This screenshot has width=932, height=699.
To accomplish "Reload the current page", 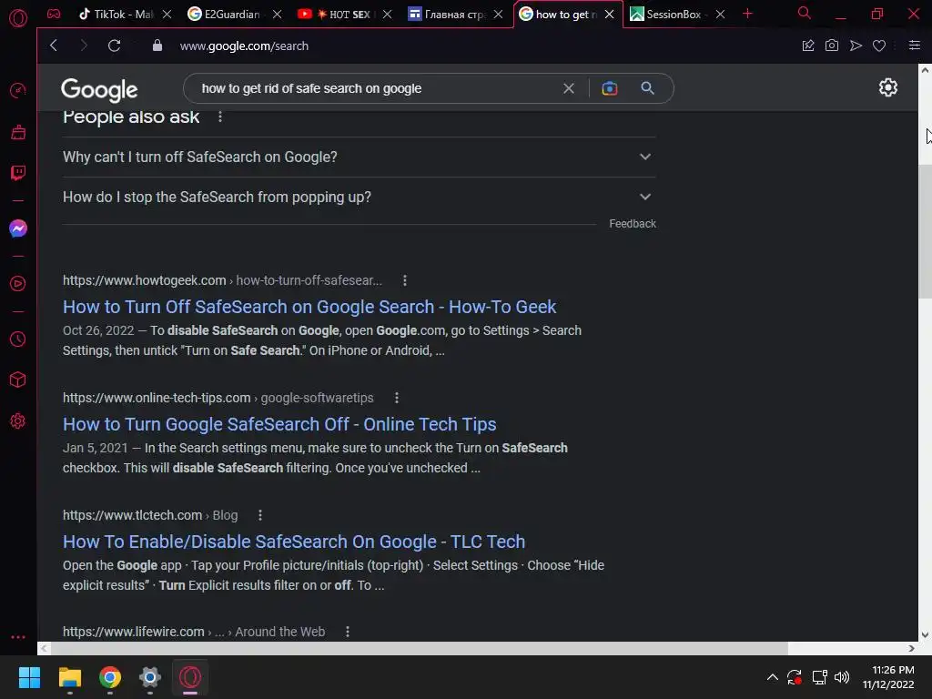I will pos(114,46).
